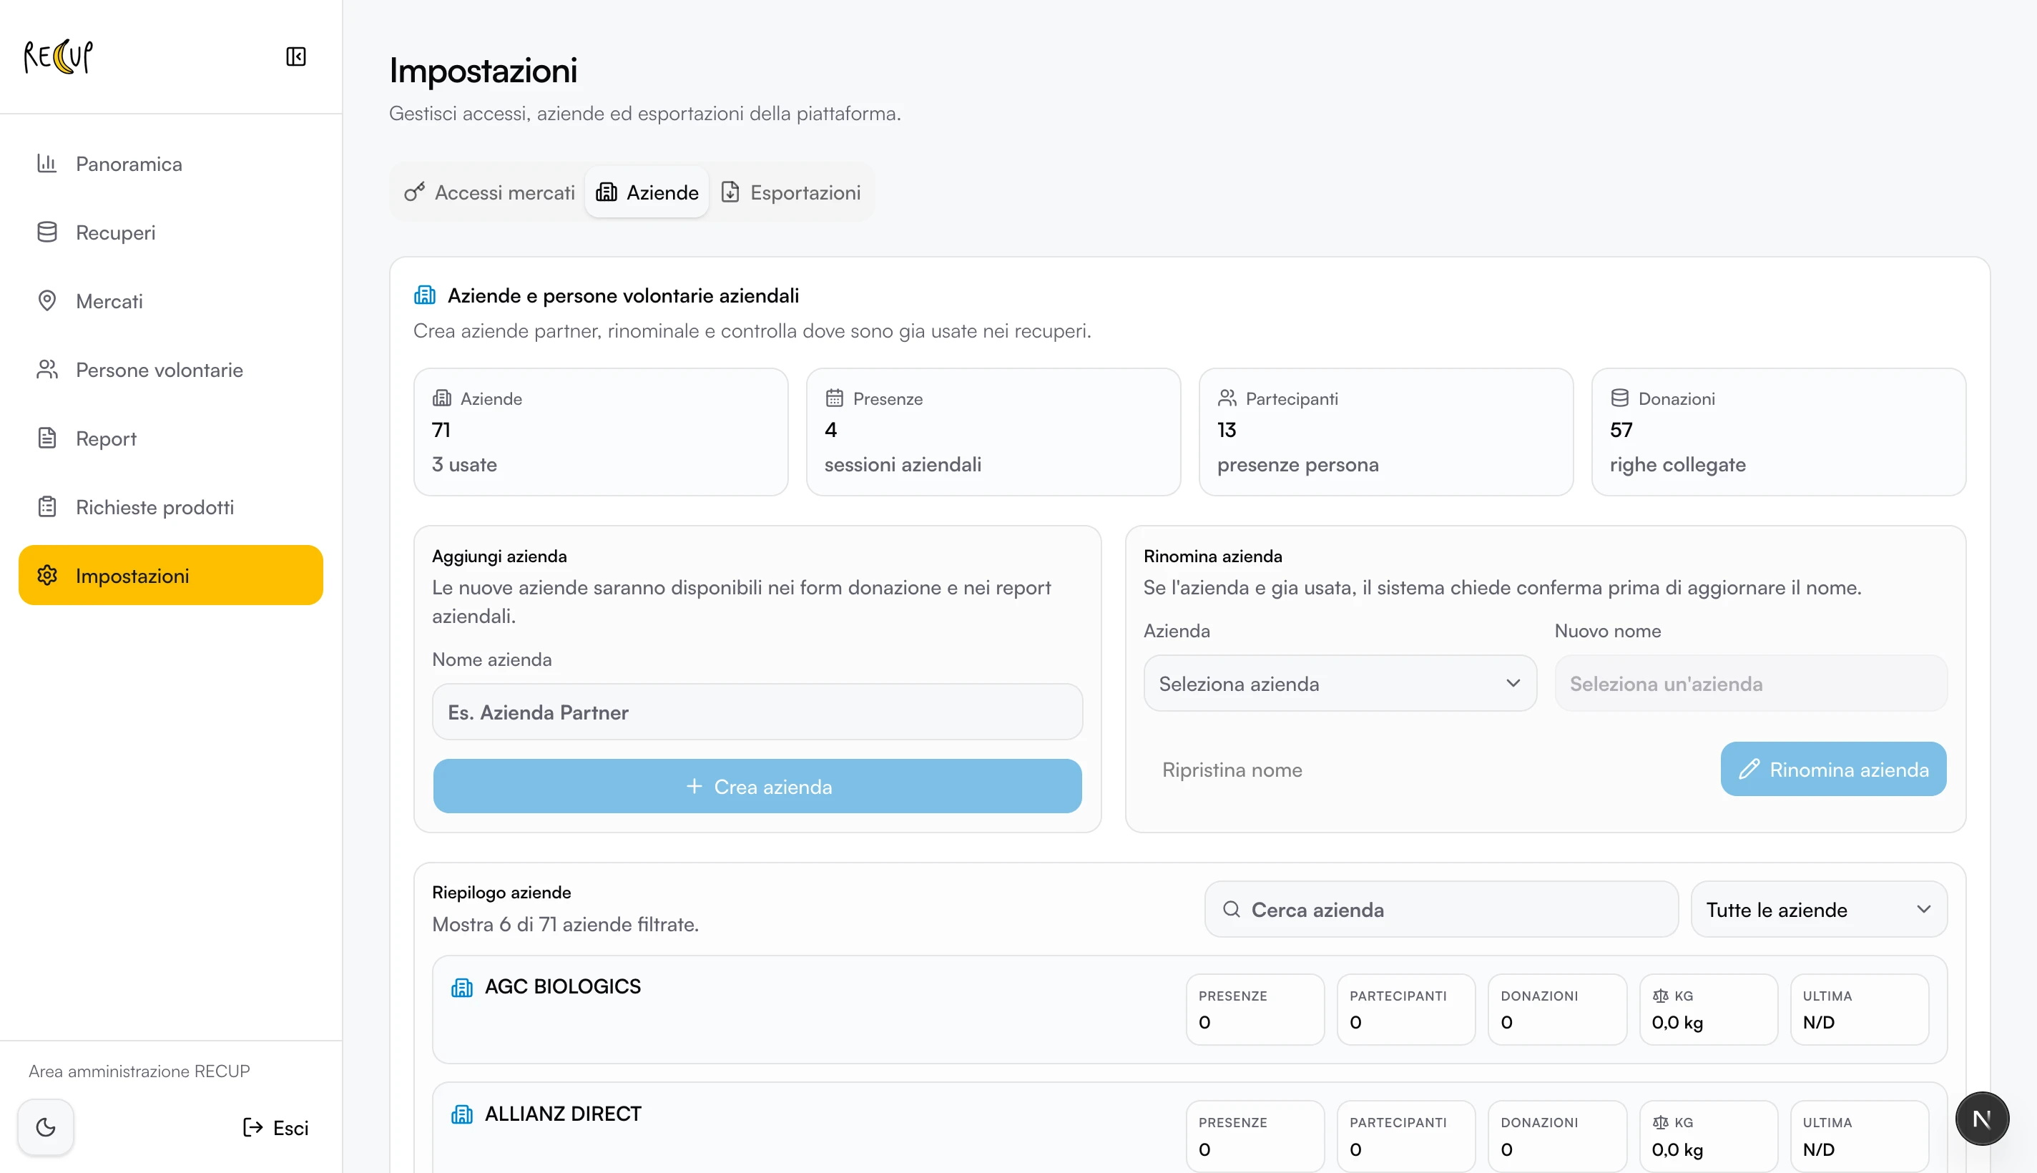Select the Aziende tab
The height and width of the screenshot is (1173, 2037).
point(647,192)
